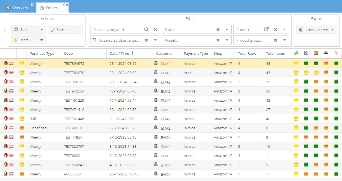Sort by Payment Type column header
Viewport: 342px width, 181px height.
196,53
